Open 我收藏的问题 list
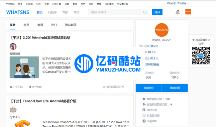216x127 pixels. (x=155, y=99)
